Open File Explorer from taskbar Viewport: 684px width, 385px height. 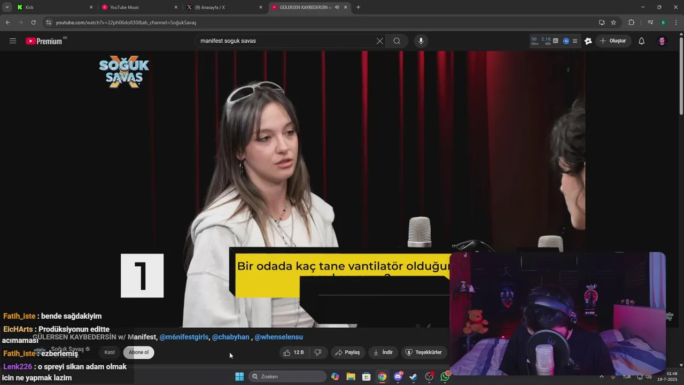pyautogui.click(x=351, y=376)
